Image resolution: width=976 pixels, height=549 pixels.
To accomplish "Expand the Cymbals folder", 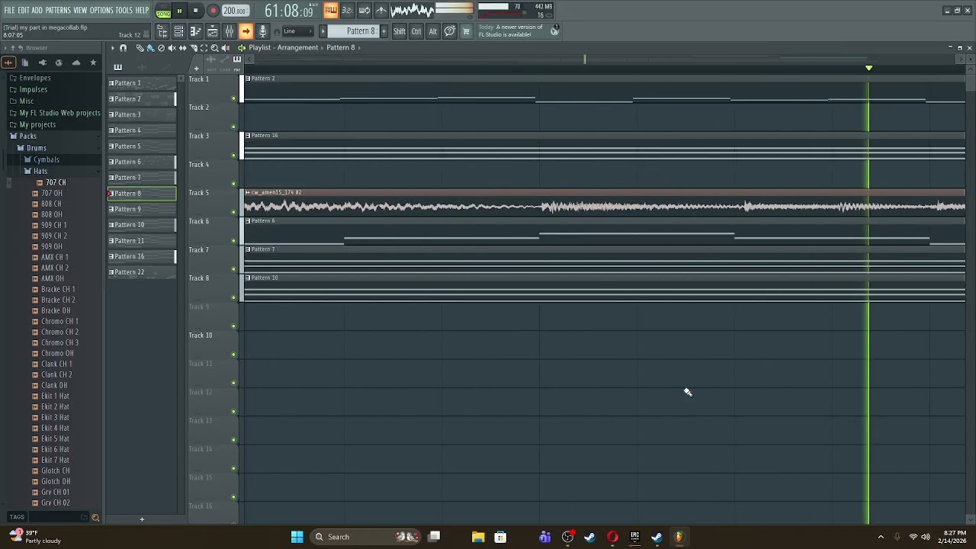I will 46,159.
